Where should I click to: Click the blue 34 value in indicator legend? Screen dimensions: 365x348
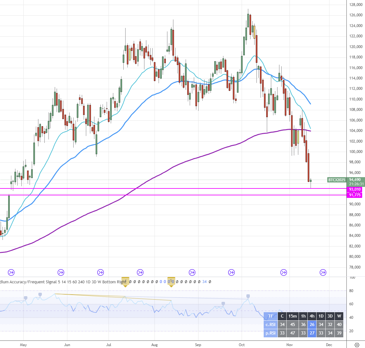pyautogui.click(x=205, y=282)
